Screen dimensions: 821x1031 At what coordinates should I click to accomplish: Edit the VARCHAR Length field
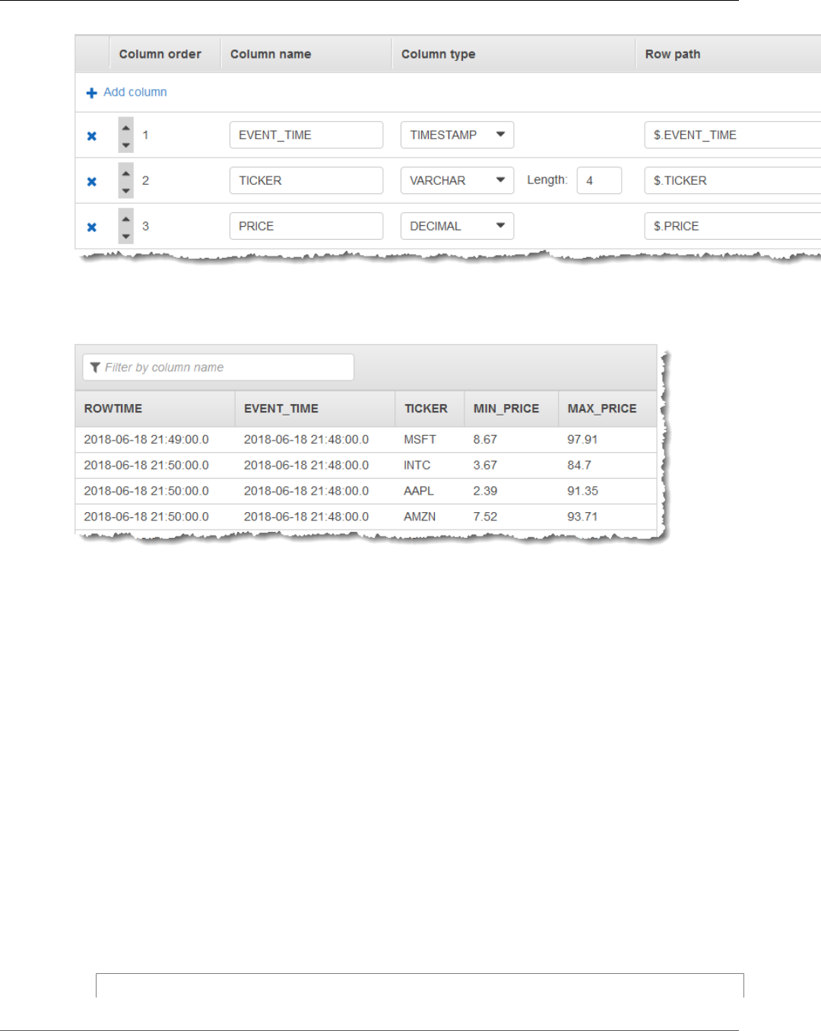pos(599,180)
